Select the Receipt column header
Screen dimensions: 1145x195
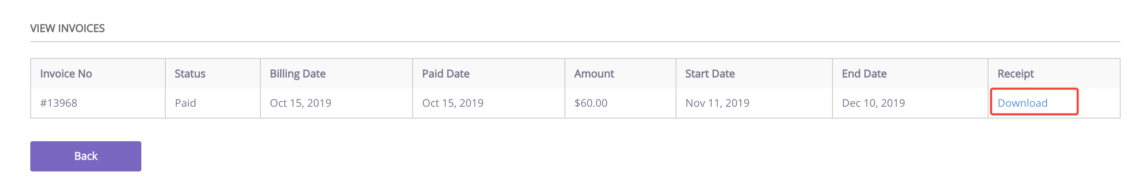tap(1016, 74)
